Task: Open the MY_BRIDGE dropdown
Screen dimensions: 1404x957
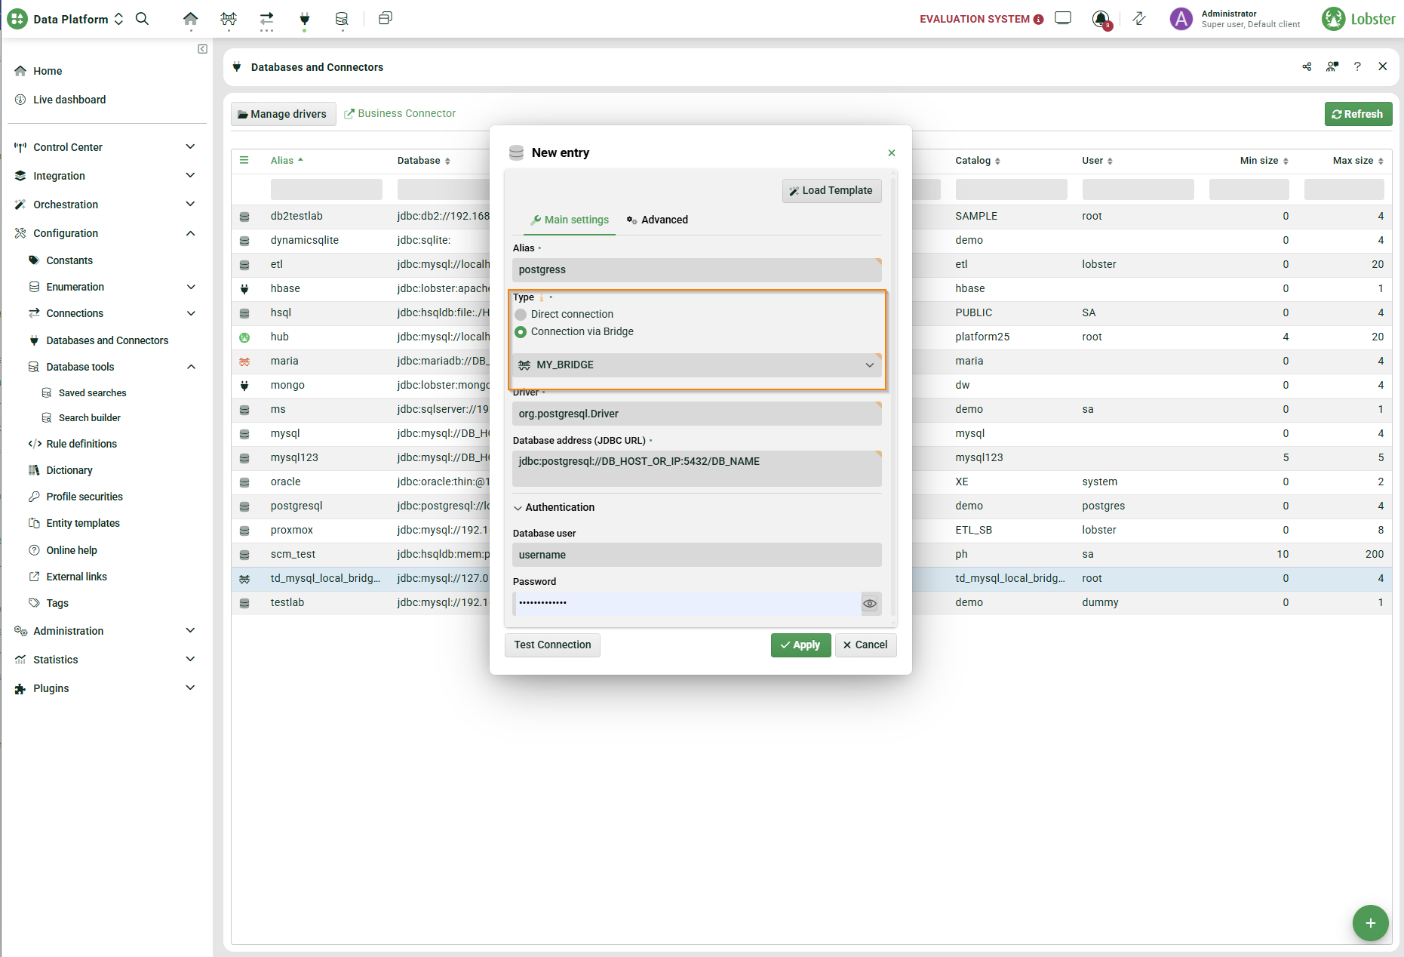Action: pyautogui.click(x=696, y=365)
